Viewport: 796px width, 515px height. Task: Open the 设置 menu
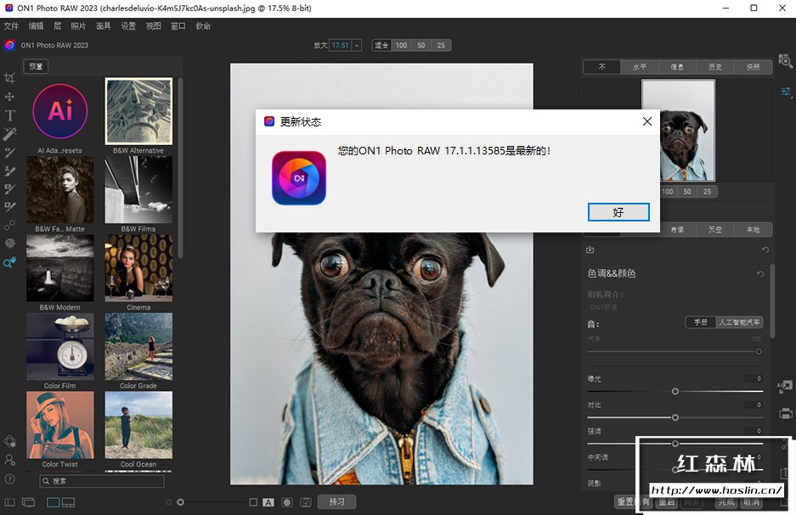[x=128, y=25]
